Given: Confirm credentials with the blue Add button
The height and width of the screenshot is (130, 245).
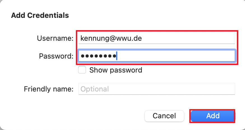Looking at the screenshot, I should click(213, 116).
